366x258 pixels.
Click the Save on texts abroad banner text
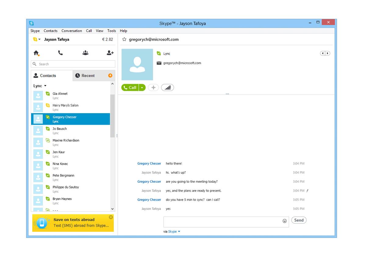[x=74, y=220]
